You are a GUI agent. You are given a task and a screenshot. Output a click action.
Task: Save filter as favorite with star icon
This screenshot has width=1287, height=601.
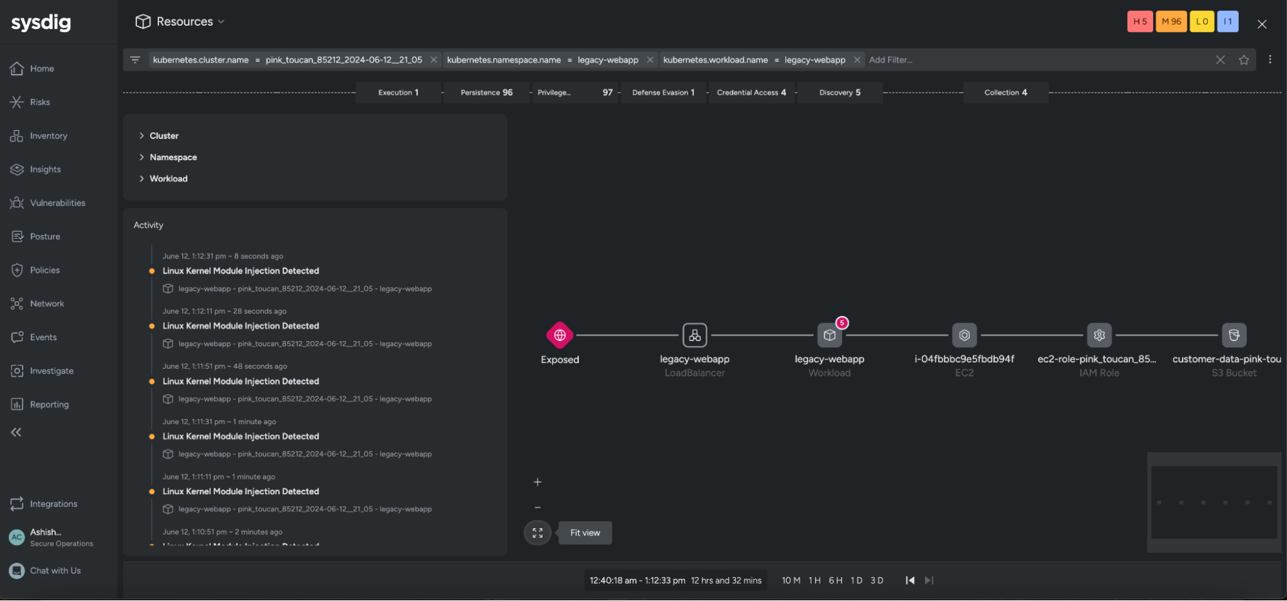tap(1244, 60)
